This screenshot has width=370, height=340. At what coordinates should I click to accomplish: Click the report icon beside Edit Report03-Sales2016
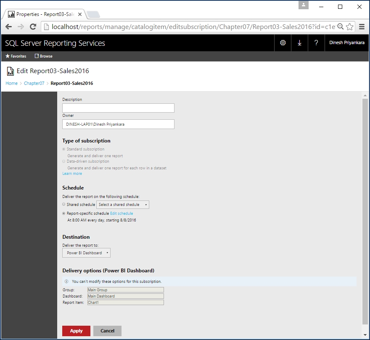tap(10, 71)
